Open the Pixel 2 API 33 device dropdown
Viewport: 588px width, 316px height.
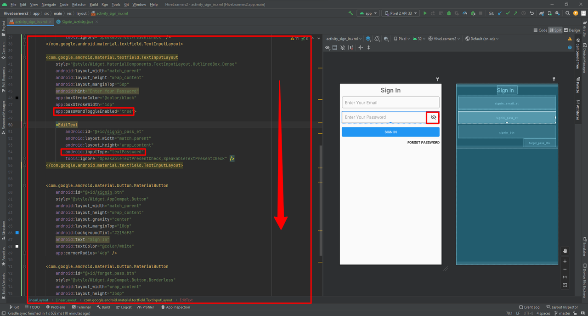click(x=401, y=13)
